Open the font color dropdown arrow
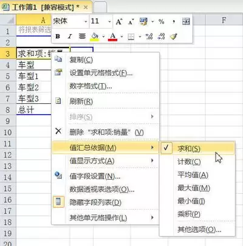This screenshot has height=246, width=243. click(x=122, y=36)
